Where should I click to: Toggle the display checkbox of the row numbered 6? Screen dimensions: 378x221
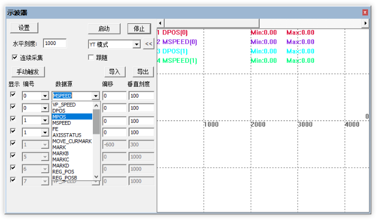13,168
